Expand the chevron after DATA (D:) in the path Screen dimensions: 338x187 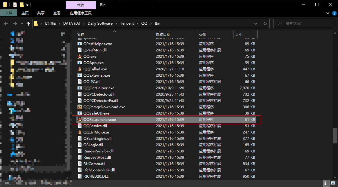click(84, 23)
